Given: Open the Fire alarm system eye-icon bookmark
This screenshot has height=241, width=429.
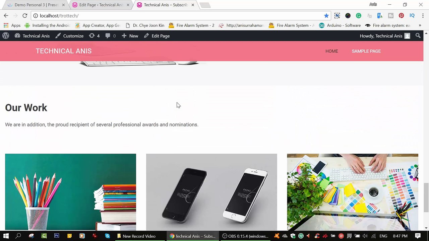Looking at the screenshot, I should click(x=388, y=25).
